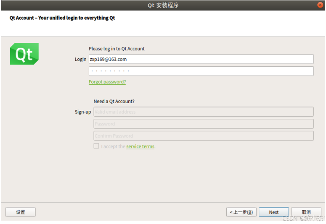Click the "Login" label
This screenshot has width=326, height=224.
coord(80,59)
